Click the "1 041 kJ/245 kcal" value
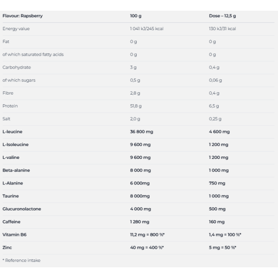 click(147, 29)
